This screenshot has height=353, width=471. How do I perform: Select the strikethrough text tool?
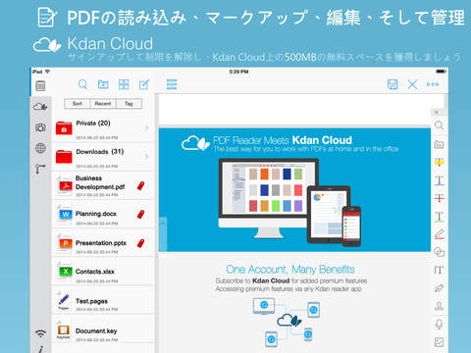pos(439,198)
